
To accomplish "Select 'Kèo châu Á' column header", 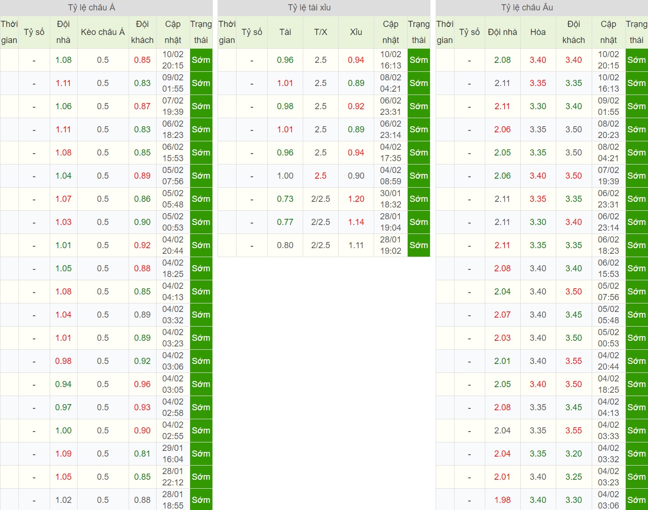I will (x=103, y=32).
